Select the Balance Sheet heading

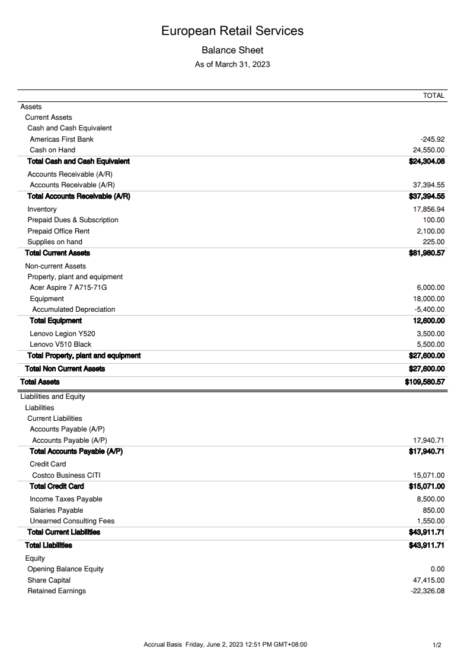(232, 50)
